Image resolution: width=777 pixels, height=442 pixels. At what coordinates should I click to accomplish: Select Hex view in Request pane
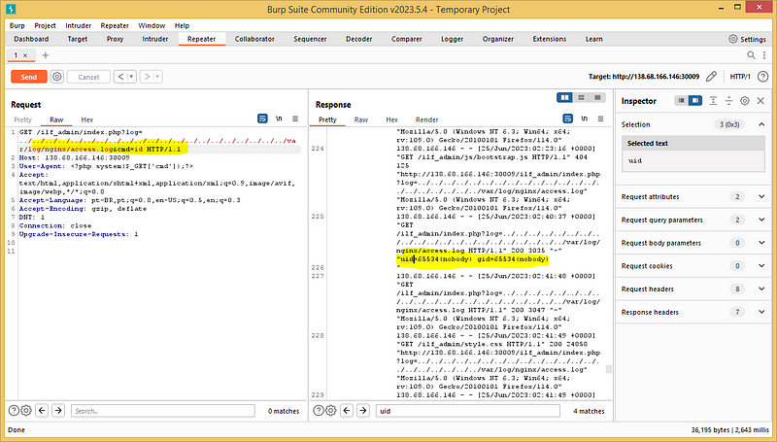click(87, 119)
